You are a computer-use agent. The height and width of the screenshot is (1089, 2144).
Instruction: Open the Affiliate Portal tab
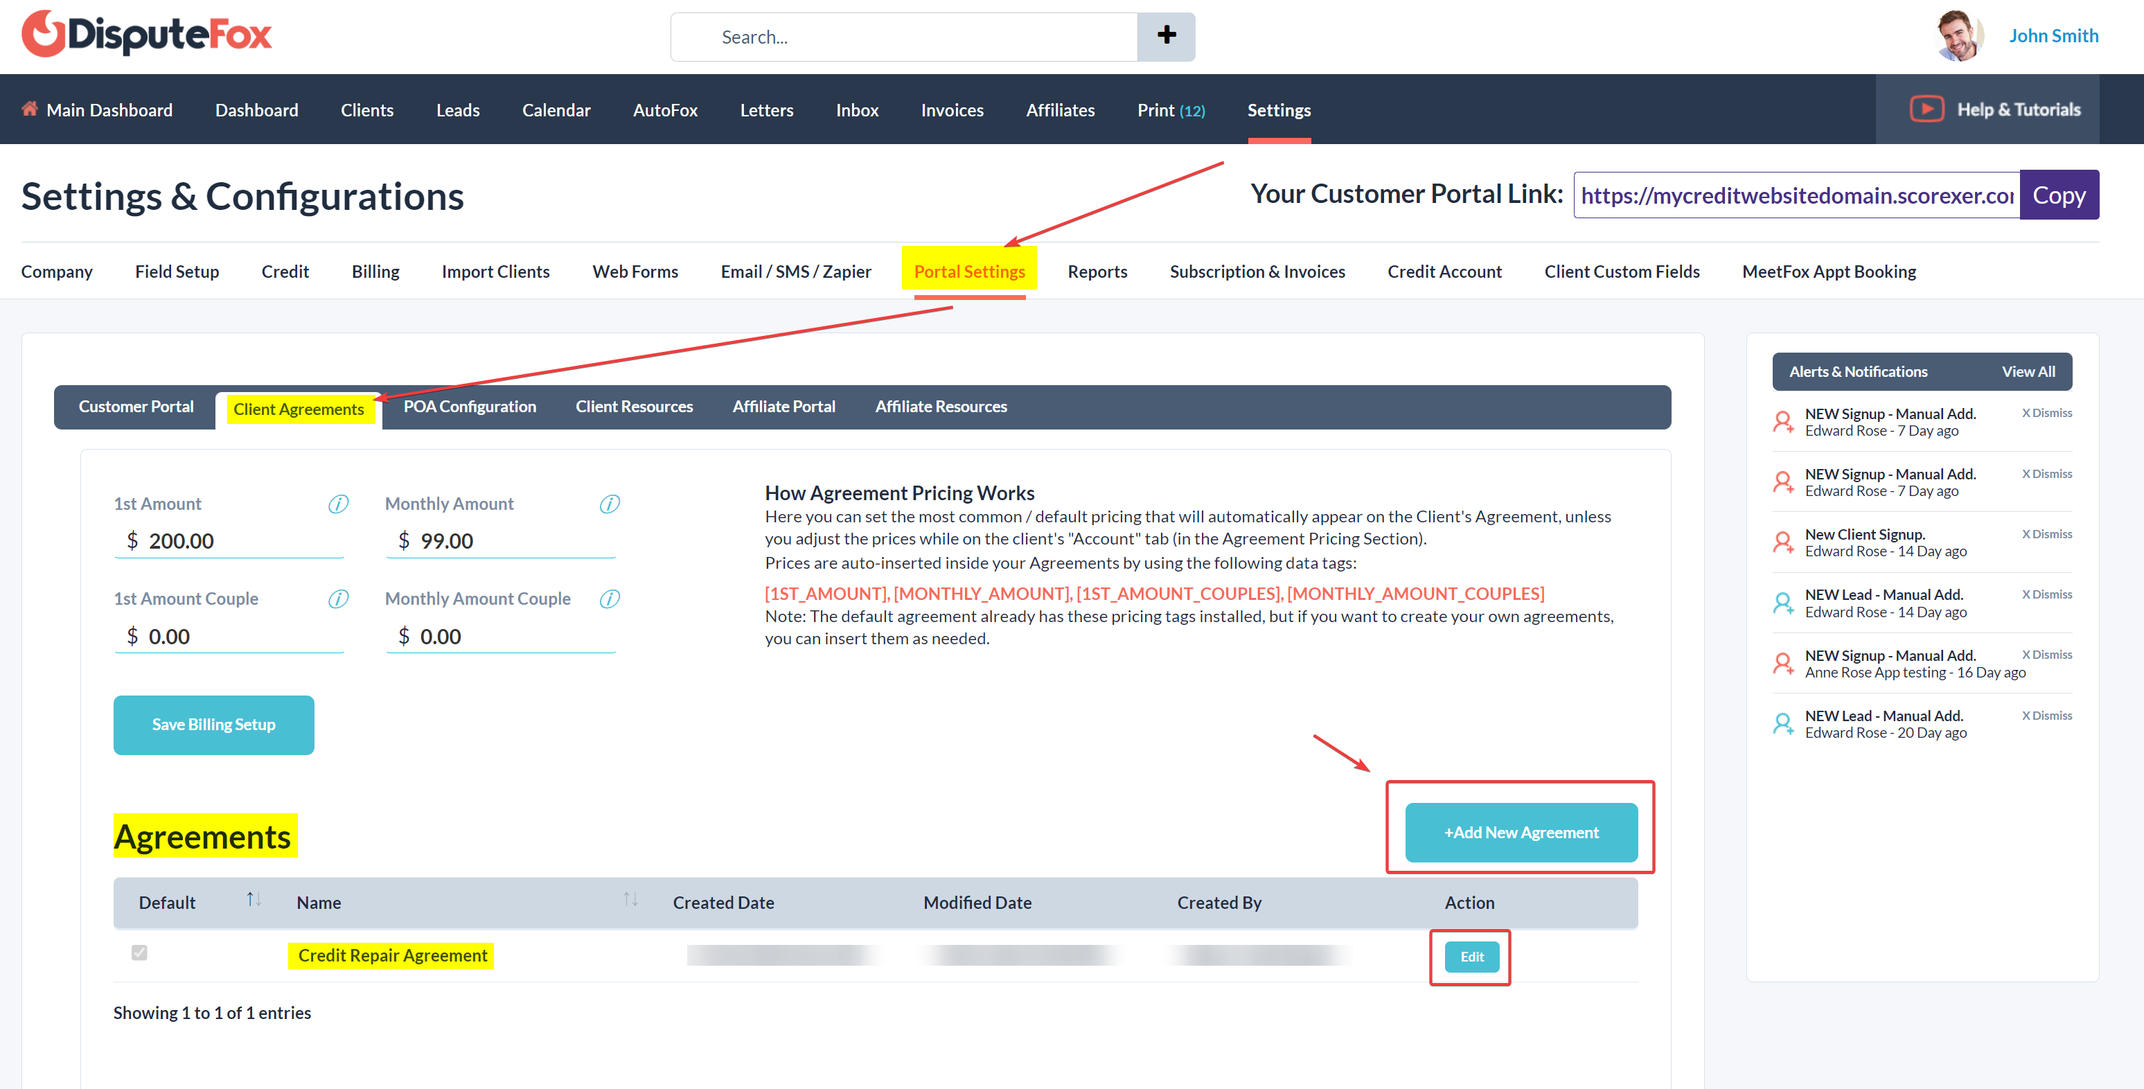[x=783, y=406]
